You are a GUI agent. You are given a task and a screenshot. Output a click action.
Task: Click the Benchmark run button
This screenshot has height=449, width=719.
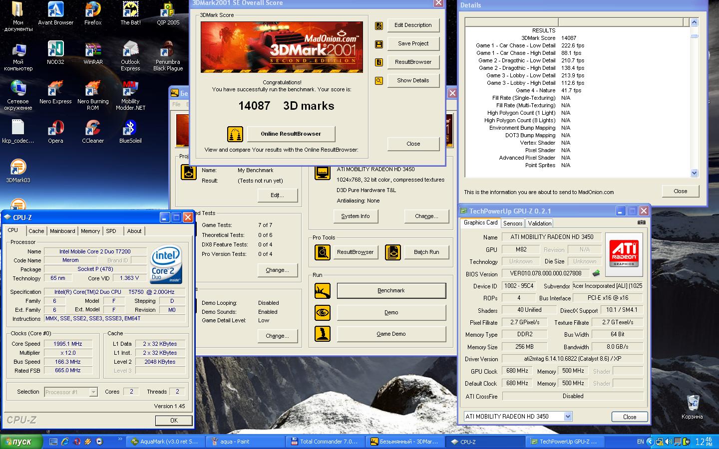pyautogui.click(x=391, y=291)
